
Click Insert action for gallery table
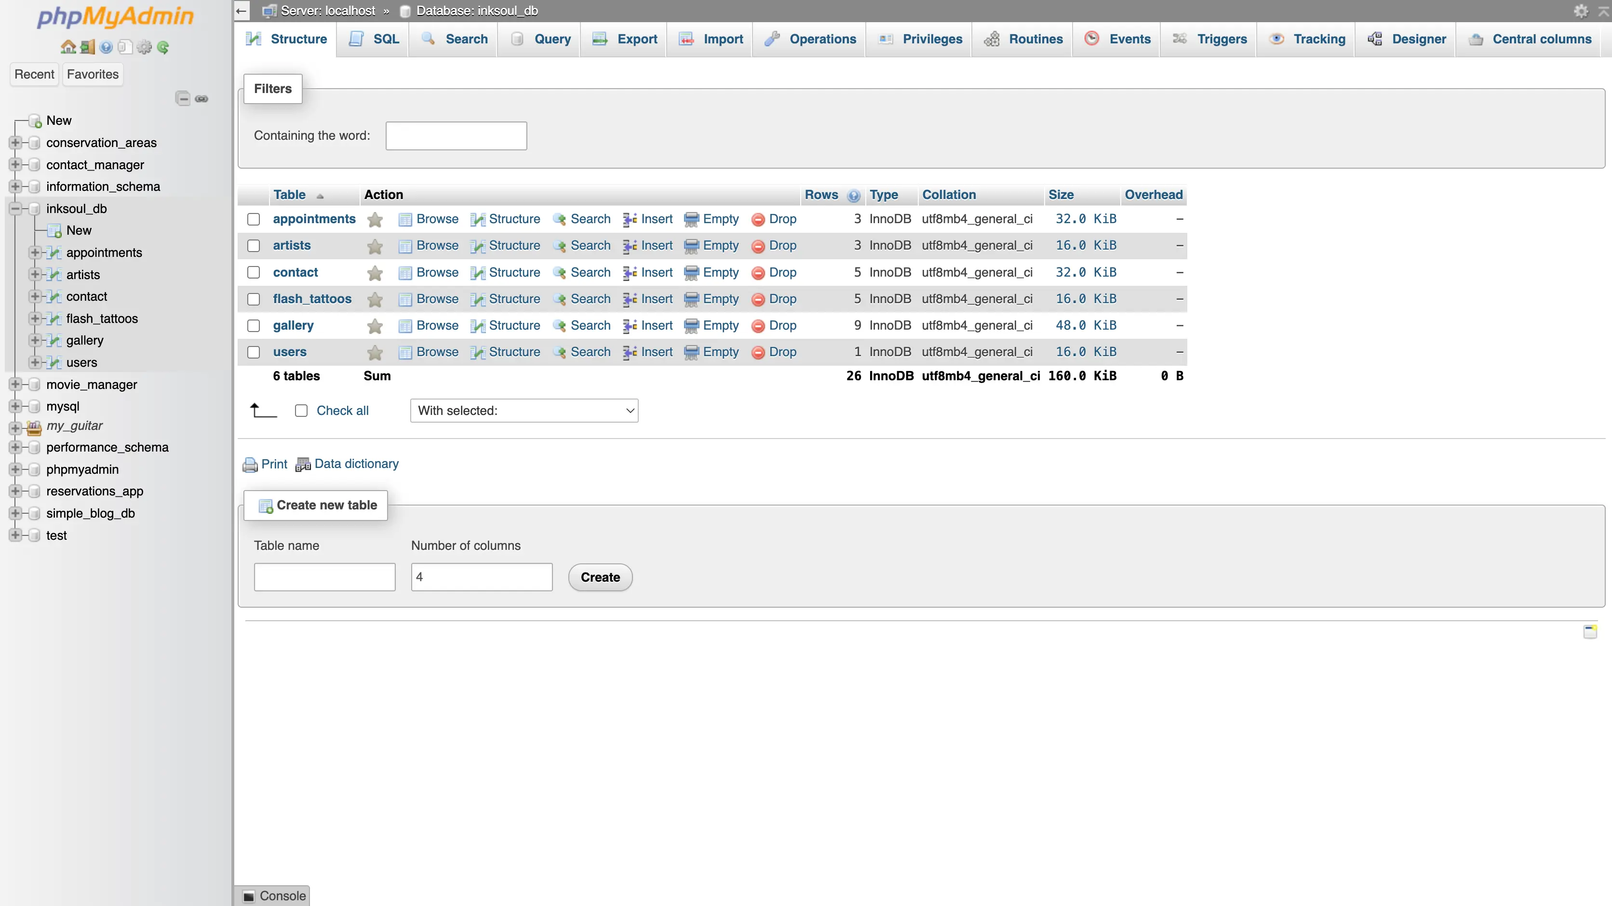pyautogui.click(x=648, y=325)
